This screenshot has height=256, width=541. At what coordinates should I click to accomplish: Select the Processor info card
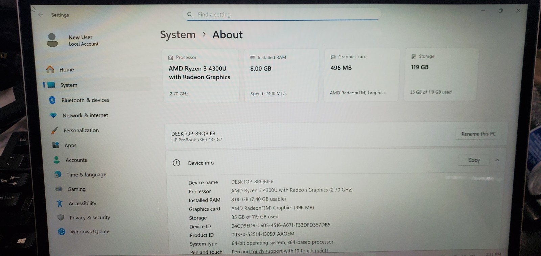pyautogui.click(x=201, y=76)
